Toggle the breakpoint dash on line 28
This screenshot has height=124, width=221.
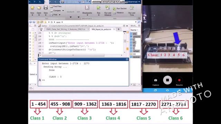click(43, 43)
